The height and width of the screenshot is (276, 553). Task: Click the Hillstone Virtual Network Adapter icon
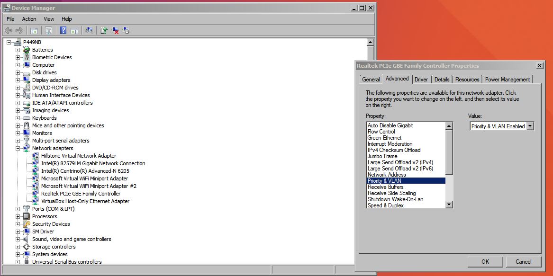pyautogui.click(x=35, y=156)
